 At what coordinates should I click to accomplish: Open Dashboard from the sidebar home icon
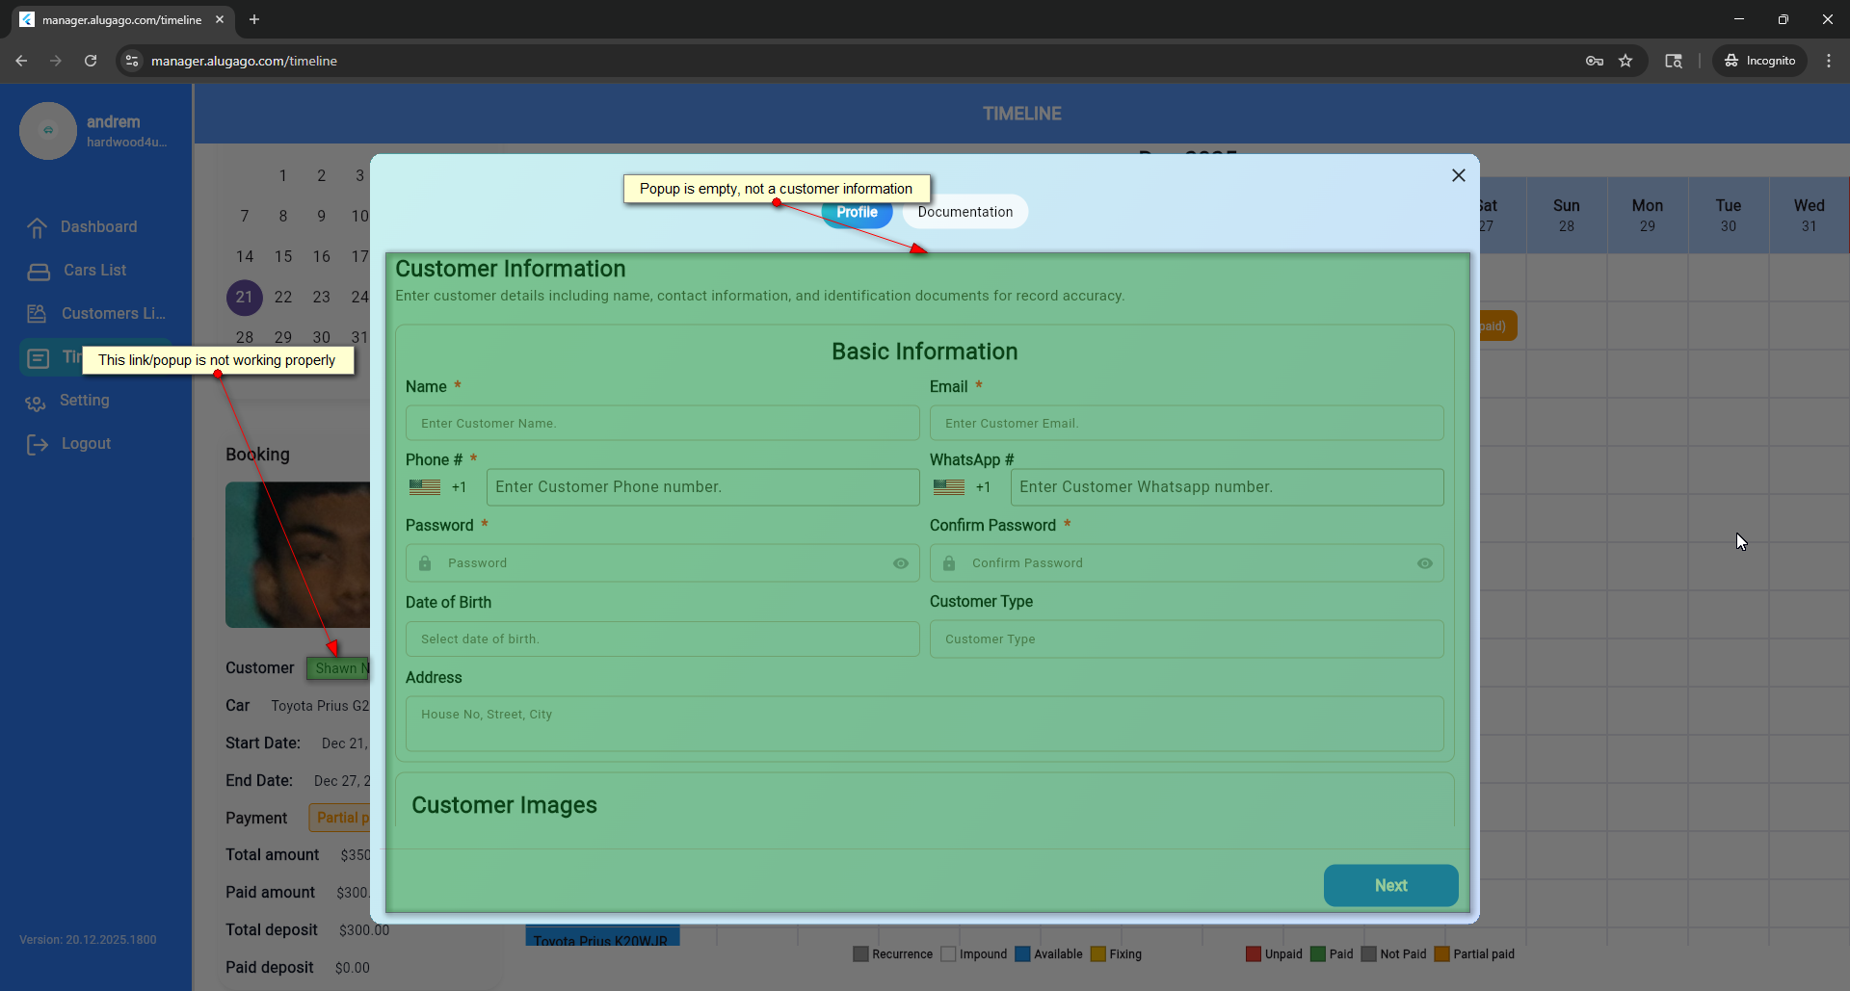(37, 227)
